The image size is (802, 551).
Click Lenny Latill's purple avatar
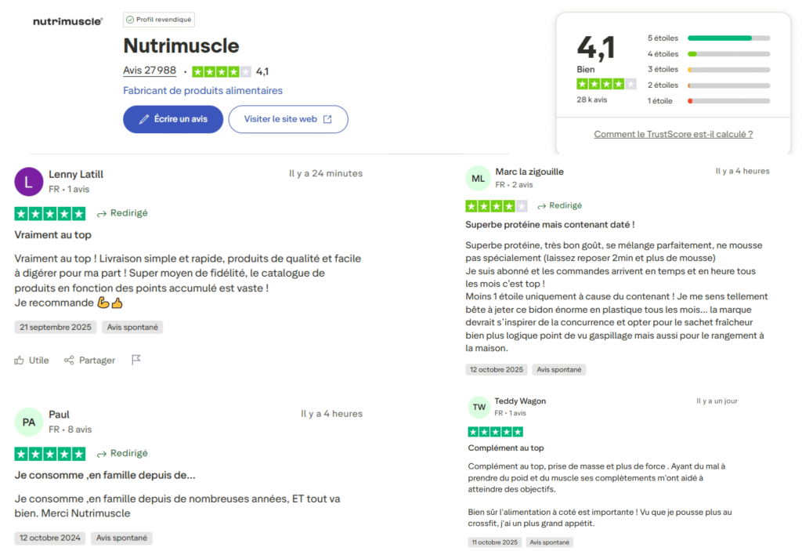click(x=29, y=182)
